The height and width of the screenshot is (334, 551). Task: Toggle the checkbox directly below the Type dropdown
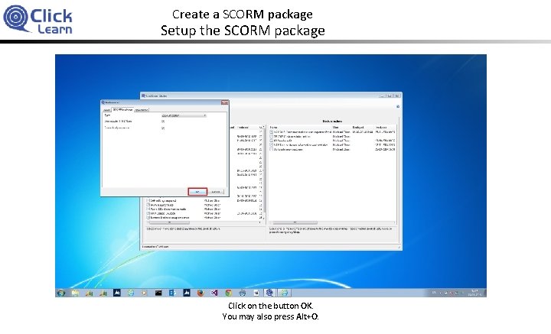[x=163, y=122]
